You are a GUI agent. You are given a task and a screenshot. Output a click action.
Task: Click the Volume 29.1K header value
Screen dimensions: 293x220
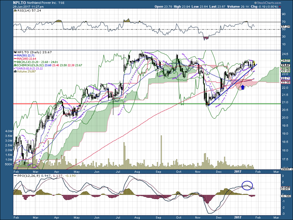coord(238,7)
